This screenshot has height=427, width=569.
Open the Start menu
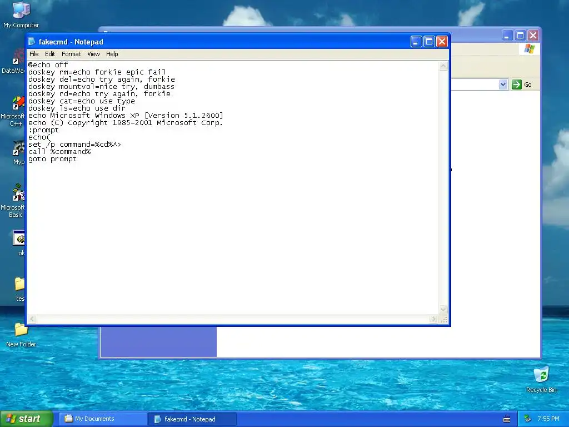point(27,419)
